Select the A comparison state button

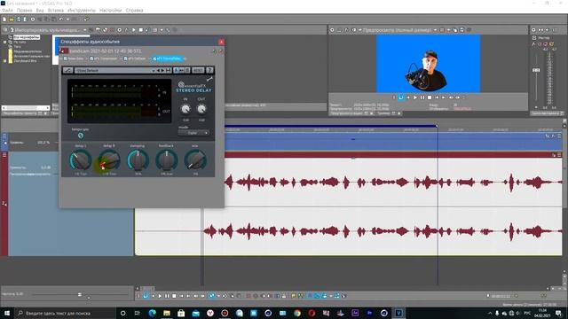tap(176, 71)
